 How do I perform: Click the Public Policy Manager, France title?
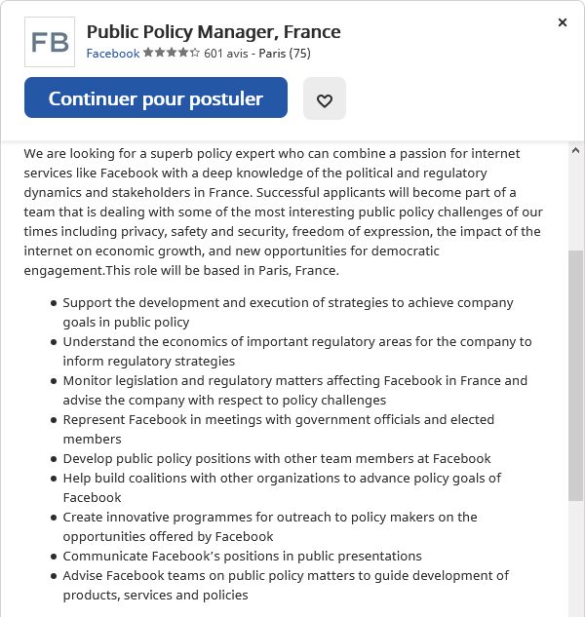click(x=214, y=32)
